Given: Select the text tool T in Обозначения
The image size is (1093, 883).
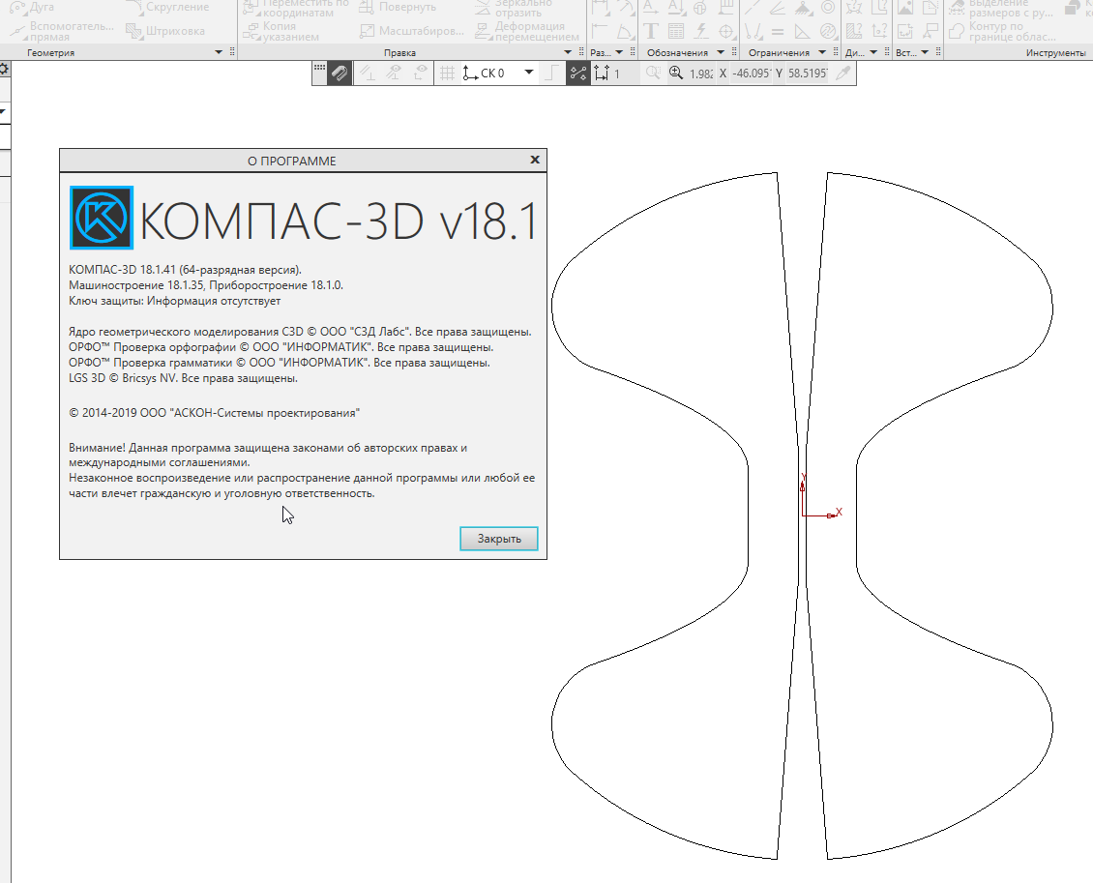Looking at the screenshot, I should click(650, 31).
